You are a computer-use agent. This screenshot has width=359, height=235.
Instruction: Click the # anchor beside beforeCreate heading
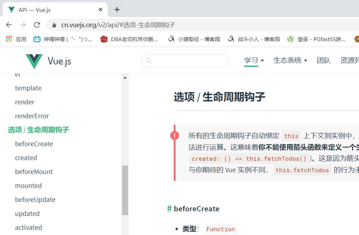tap(170, 209)
